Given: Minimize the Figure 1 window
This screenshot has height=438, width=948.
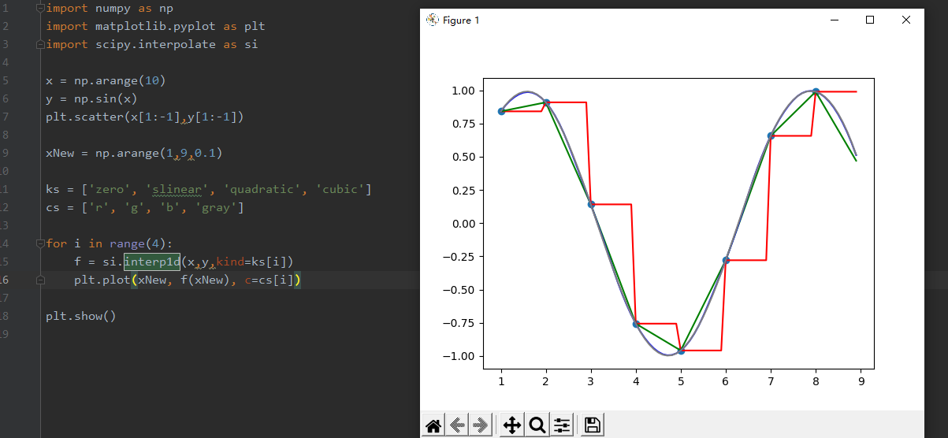Looking at the screenshot, I should (x=834, y=20).
